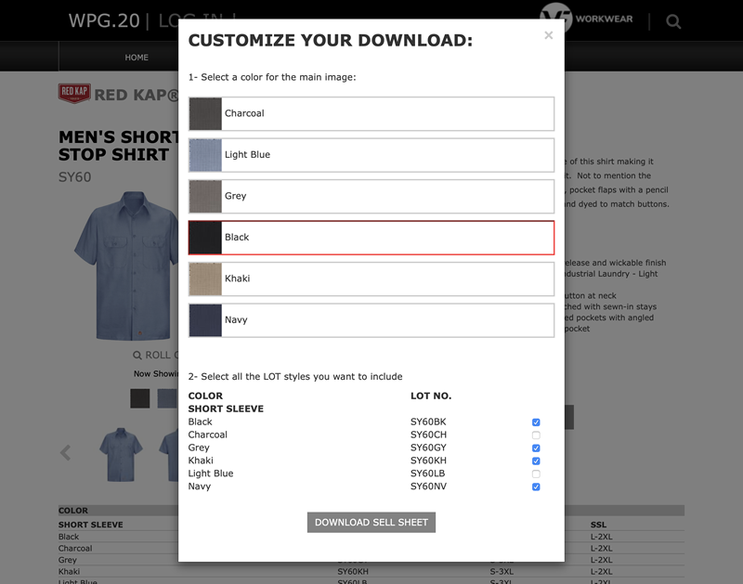
Task: Click the LOT NO. column heading
Action: [x=431, y=396]
